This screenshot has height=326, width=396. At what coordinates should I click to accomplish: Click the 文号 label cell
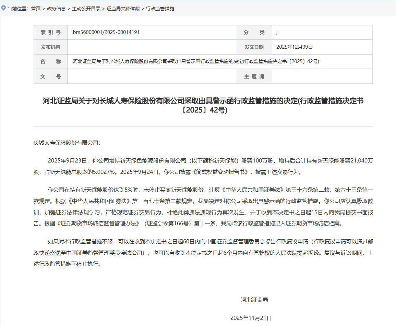[50, 76]
